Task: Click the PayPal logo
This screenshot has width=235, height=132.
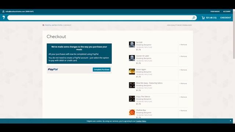Action: (53, 69)
